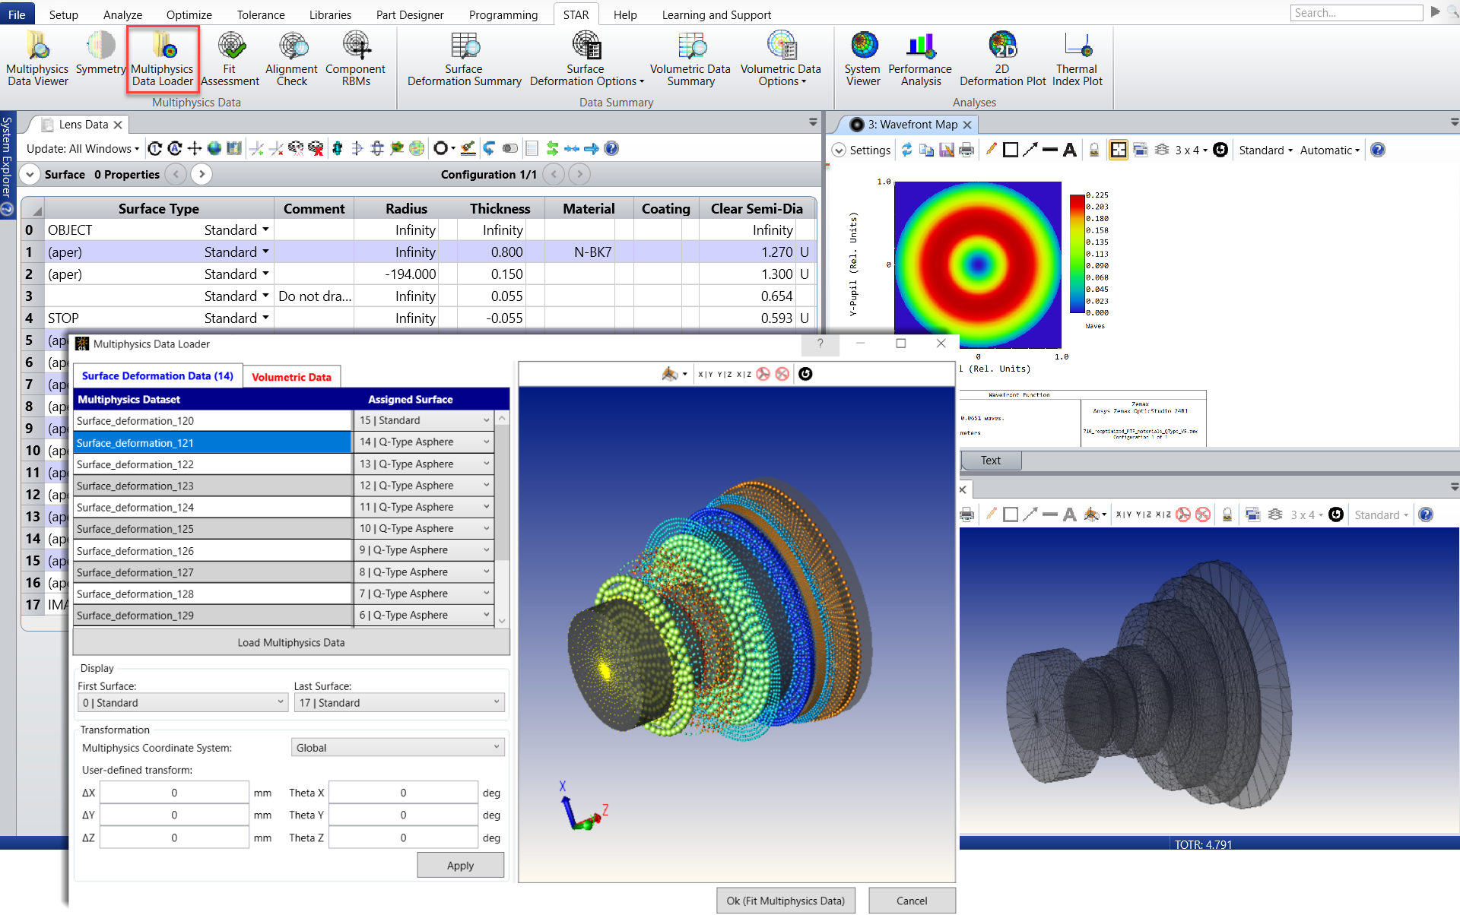Toggle the switch icon in Lens Data toolbar
Screen dimensions: 1460x915
point(510,148)
